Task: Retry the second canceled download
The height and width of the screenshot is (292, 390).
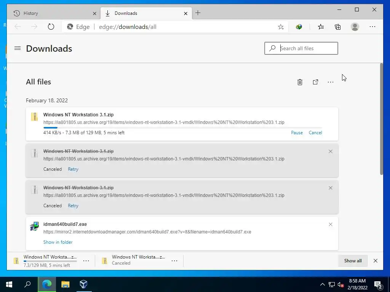Action: point(73,206)
